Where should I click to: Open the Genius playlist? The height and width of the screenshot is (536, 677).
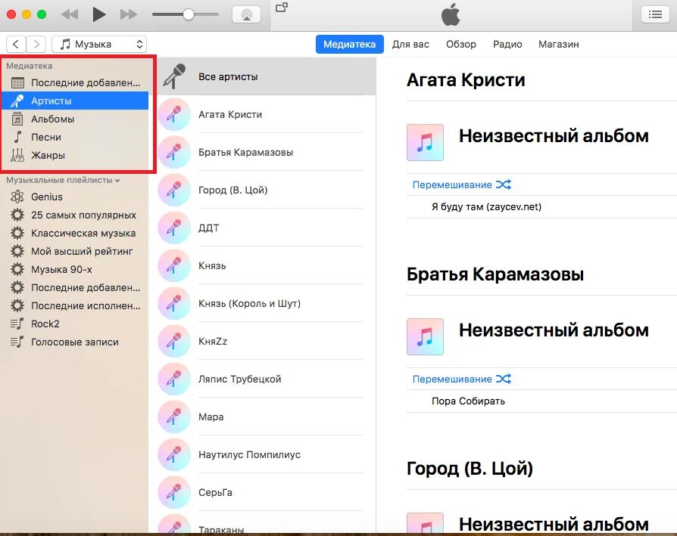click(x=75, y=197)
